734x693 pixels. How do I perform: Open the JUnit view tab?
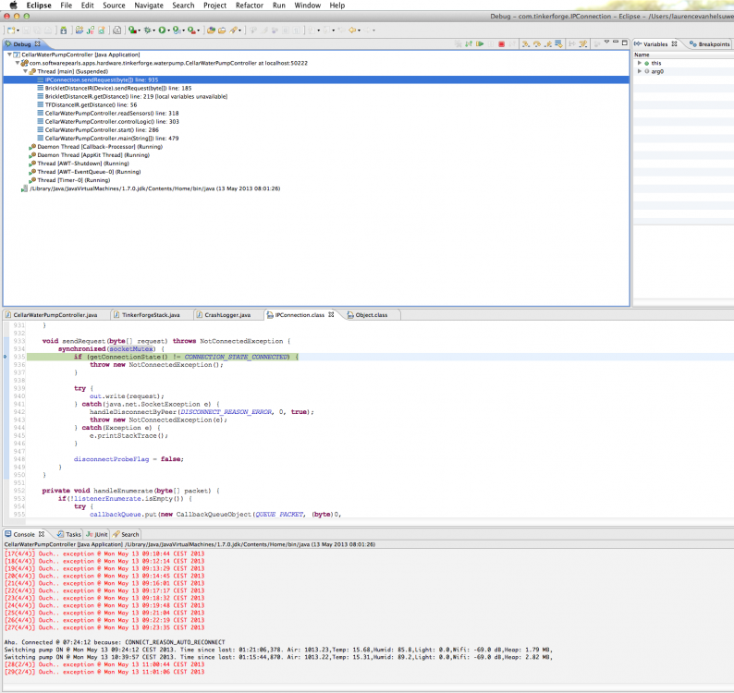coord(99,534)
